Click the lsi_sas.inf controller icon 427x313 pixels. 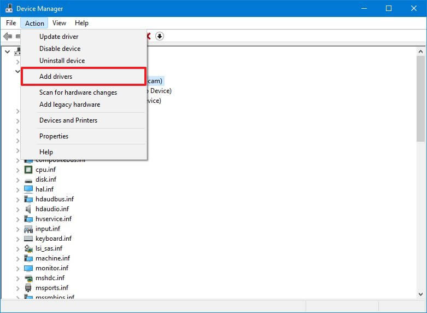28,248
